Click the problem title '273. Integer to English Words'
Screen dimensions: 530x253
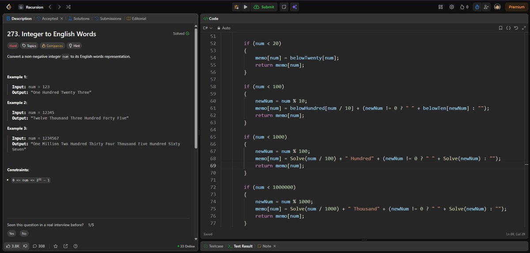point(52,34)
